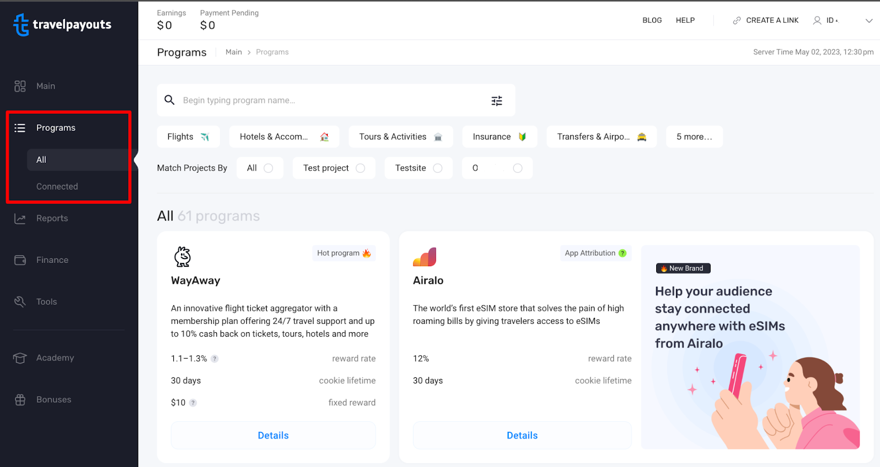Click the App Attribution badge
880x467 pixels.
tap(596, 253)
